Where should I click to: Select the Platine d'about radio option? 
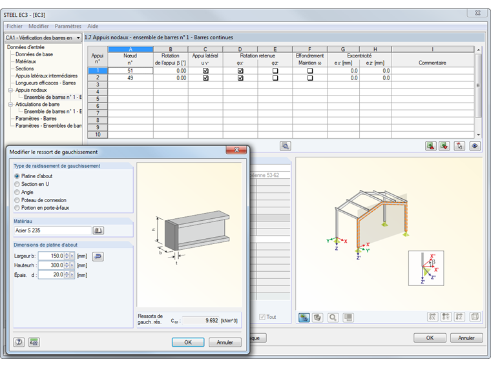[17, 176]
